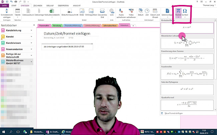Click Neue Formel einfügen
Screen dimensions: 217x135
174,113
